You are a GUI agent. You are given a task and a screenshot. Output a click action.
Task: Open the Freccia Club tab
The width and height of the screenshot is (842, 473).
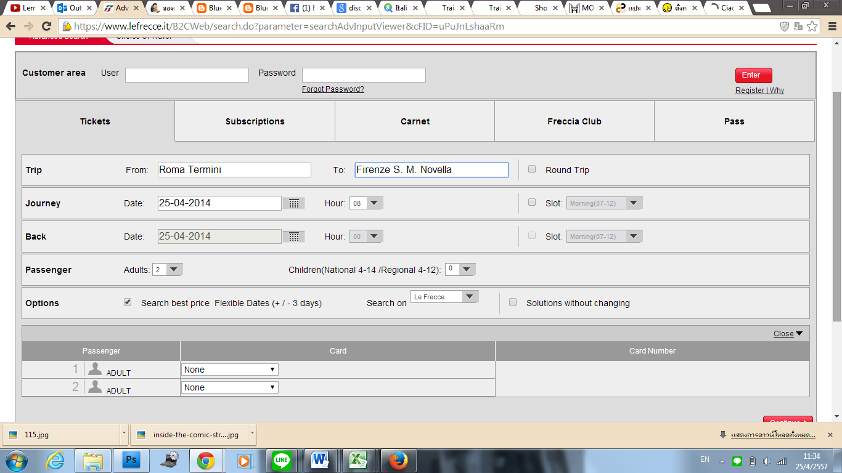(x=574, y=121)
